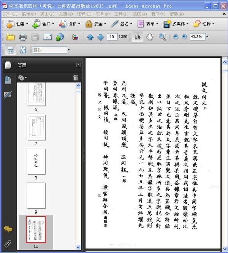
Task: Click the Create (创建) PDF icon
Action: point(10,24)
